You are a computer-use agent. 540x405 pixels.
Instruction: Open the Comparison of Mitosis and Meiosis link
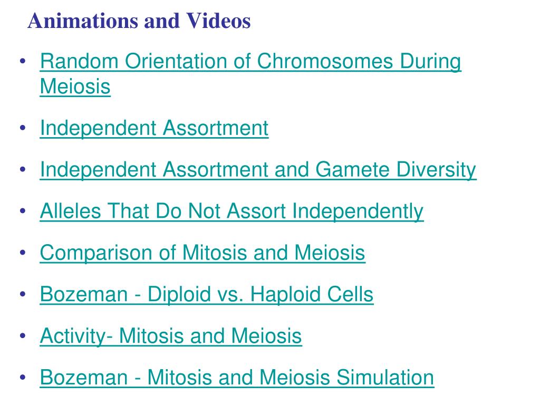tap(202, 253)
